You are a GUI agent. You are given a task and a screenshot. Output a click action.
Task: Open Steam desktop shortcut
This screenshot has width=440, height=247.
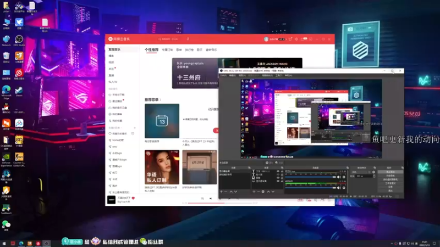tap(19, 92)
